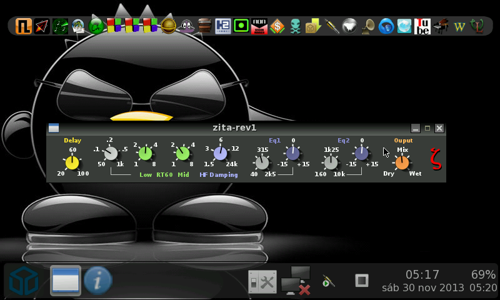This screenshot has height=300, width=500.
Task: Click the green RT60 Low knob
Action: [145, 153]
